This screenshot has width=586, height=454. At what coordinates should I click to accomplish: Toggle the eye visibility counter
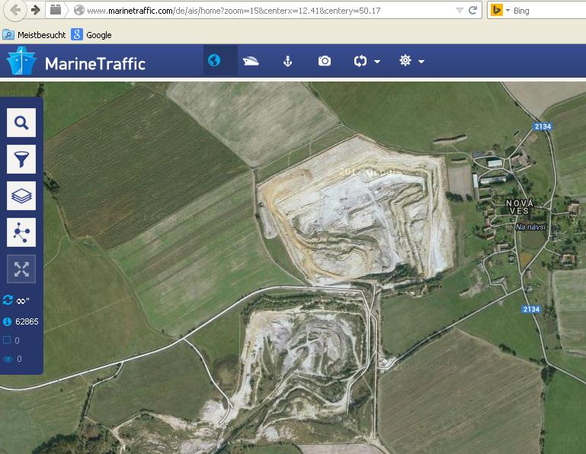pos(8,359)
